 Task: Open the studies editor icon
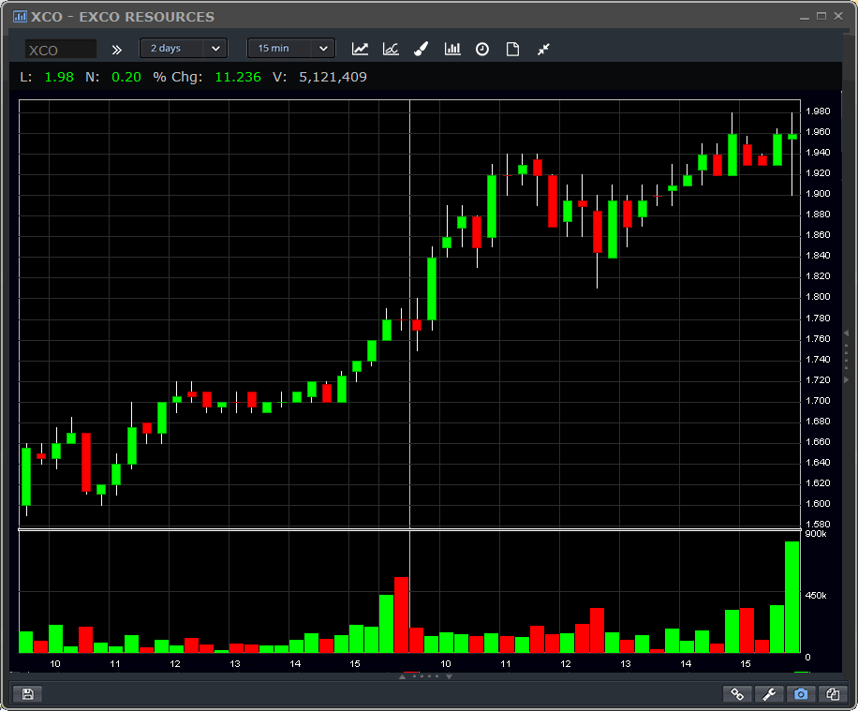391,48
